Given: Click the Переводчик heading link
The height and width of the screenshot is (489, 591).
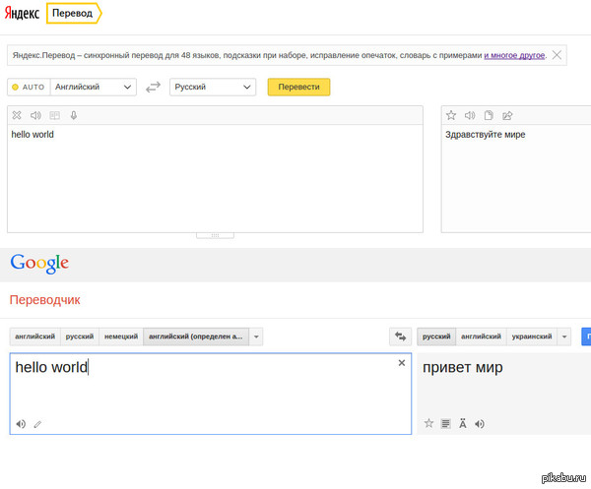Looking at the screenshot, I should pos(45,300).
